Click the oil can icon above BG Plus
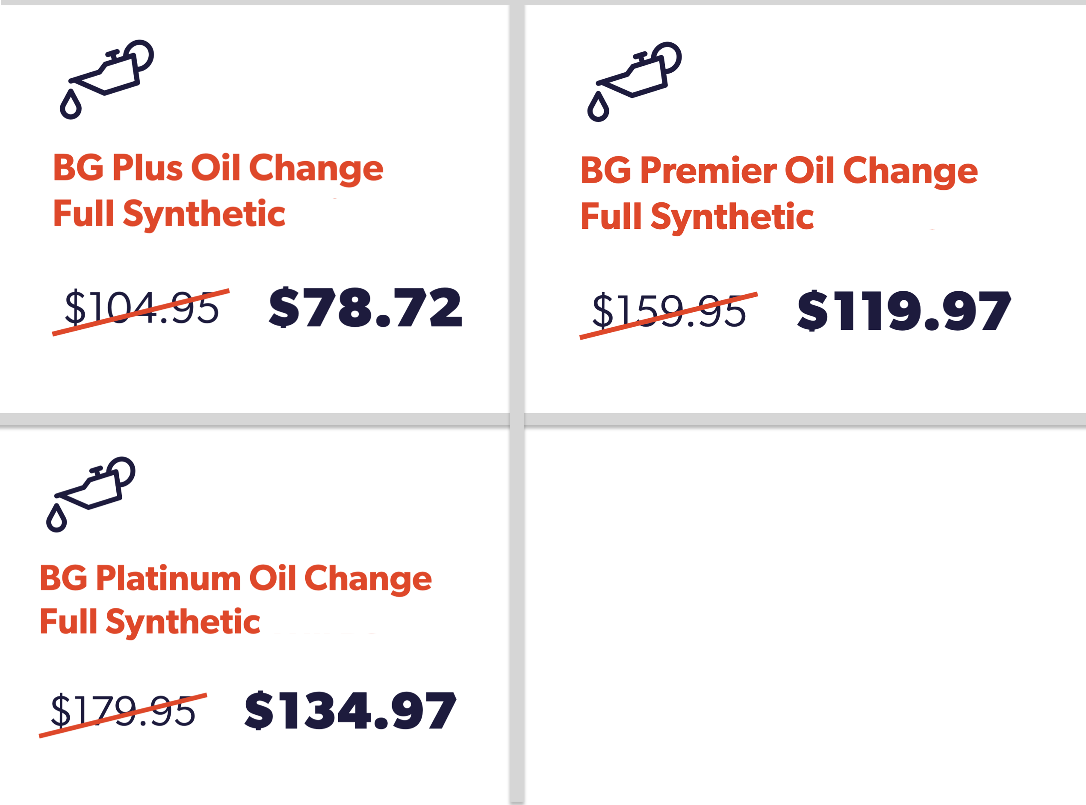The width and height of the screenshot is (1086, 805). click(106, 78)
